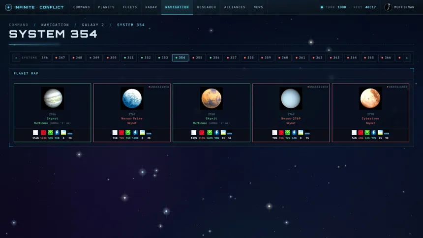Image resolution: width=423 pixels, height=238 pixels.
Task: Click Cybertron's lightning energy icon
Action: click(x=374, y=132)
